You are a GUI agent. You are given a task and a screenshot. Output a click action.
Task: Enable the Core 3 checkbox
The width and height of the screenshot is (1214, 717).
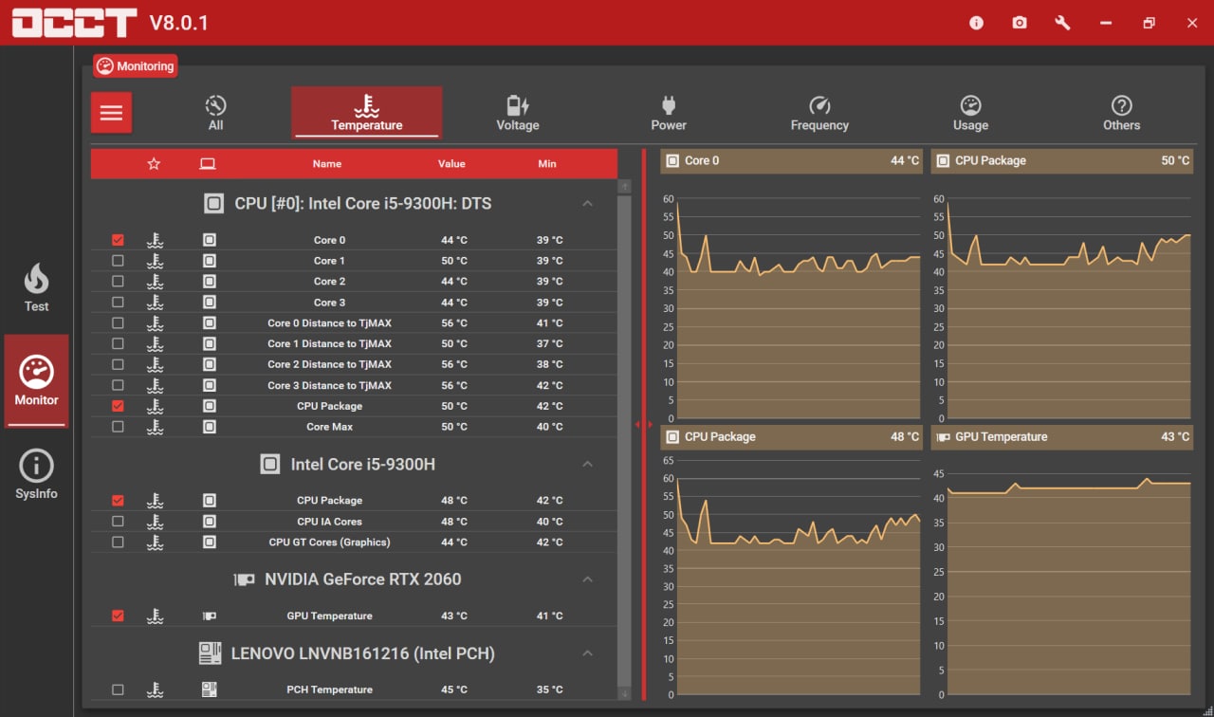click(x=118, y=303)
